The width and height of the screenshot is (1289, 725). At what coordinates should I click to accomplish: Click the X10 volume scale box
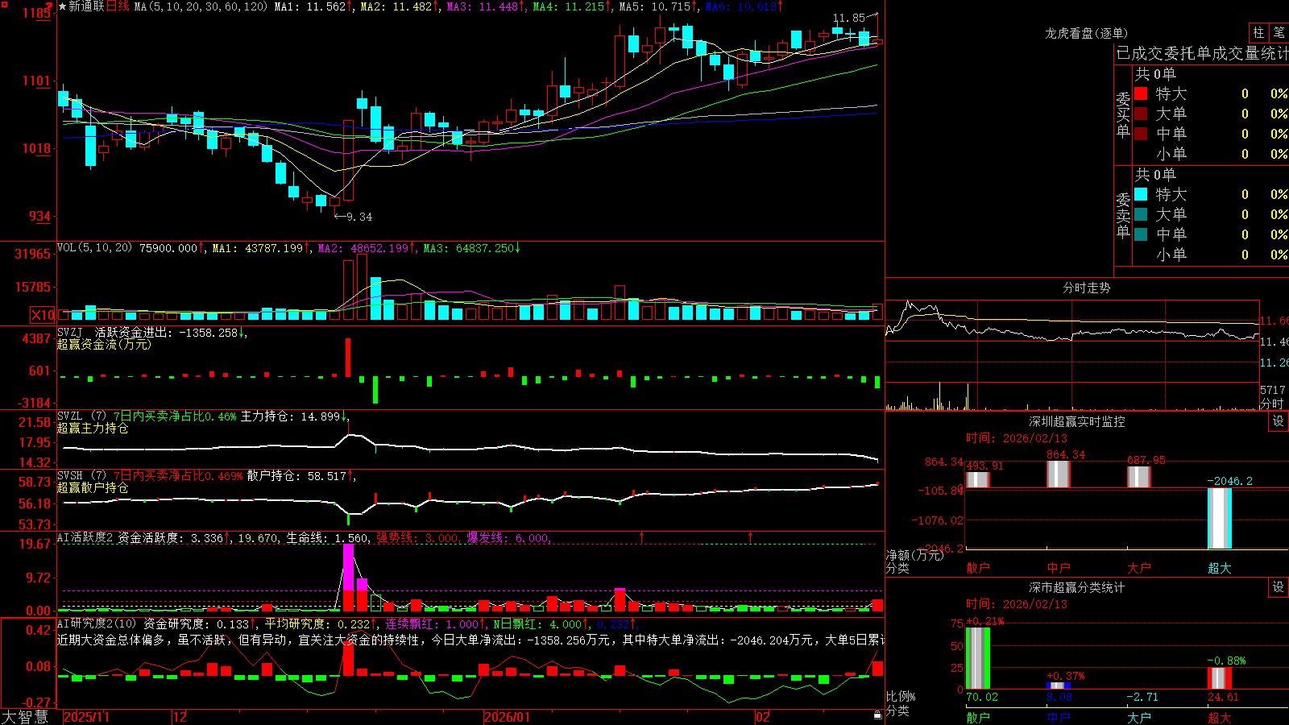point(44,315)
